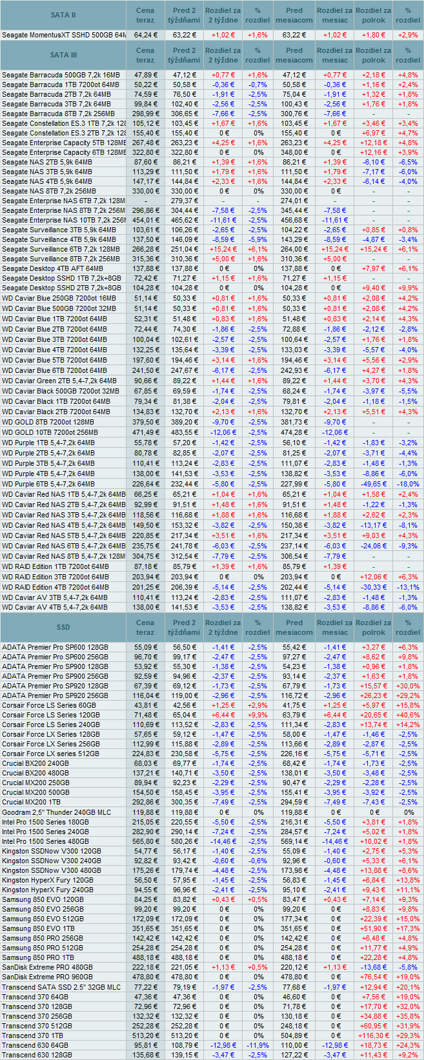Select WD RAID Edition 3TB 7200ot 64MB
Viewport: 424px width, 1060px height.
pos(55,577)
